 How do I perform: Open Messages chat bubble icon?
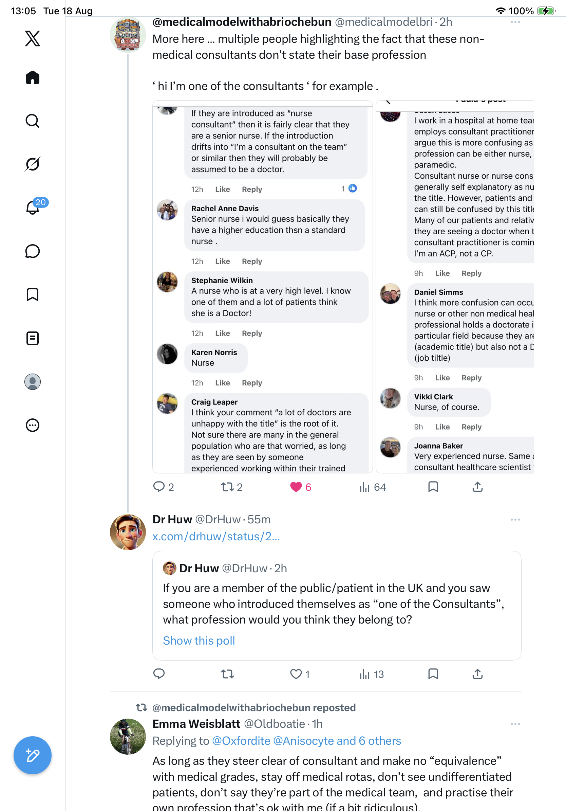pyautogui.click(x=33, y=251)
